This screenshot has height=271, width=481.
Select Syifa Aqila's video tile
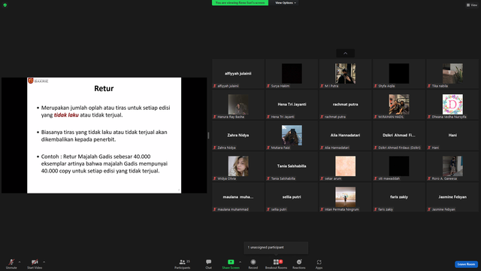399,74
